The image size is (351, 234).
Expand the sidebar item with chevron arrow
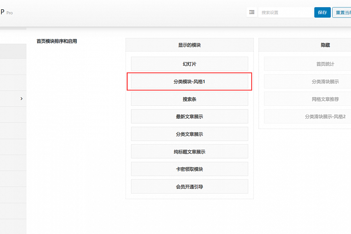pos(21,99)
